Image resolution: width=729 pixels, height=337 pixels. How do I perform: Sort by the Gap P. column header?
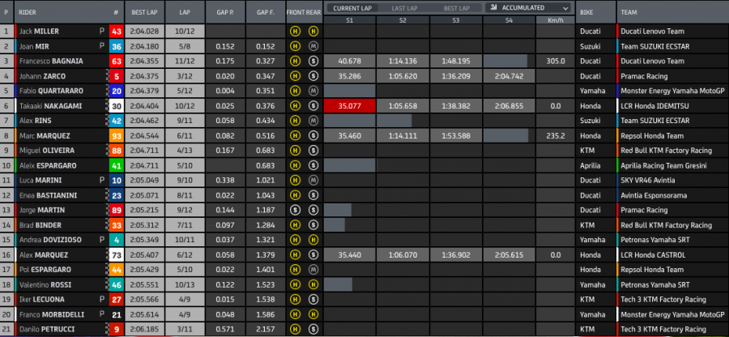pyautogui.click(x=225, y=13)
